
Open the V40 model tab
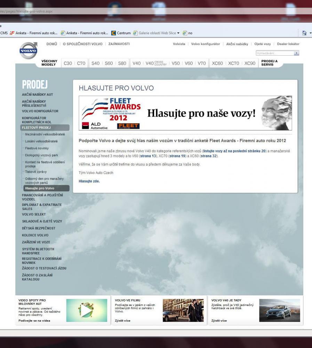136,63
